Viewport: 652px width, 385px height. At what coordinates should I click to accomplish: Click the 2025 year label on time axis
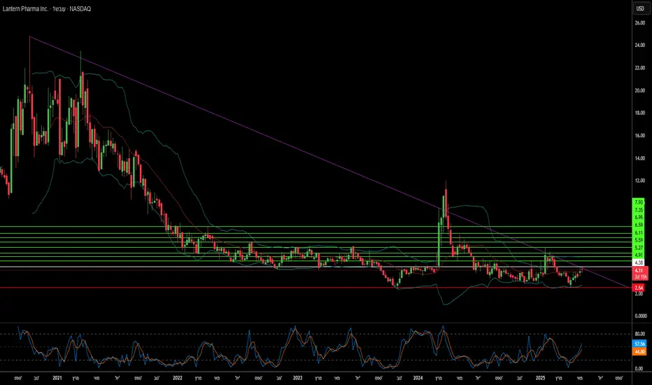(x=539, y=377)
